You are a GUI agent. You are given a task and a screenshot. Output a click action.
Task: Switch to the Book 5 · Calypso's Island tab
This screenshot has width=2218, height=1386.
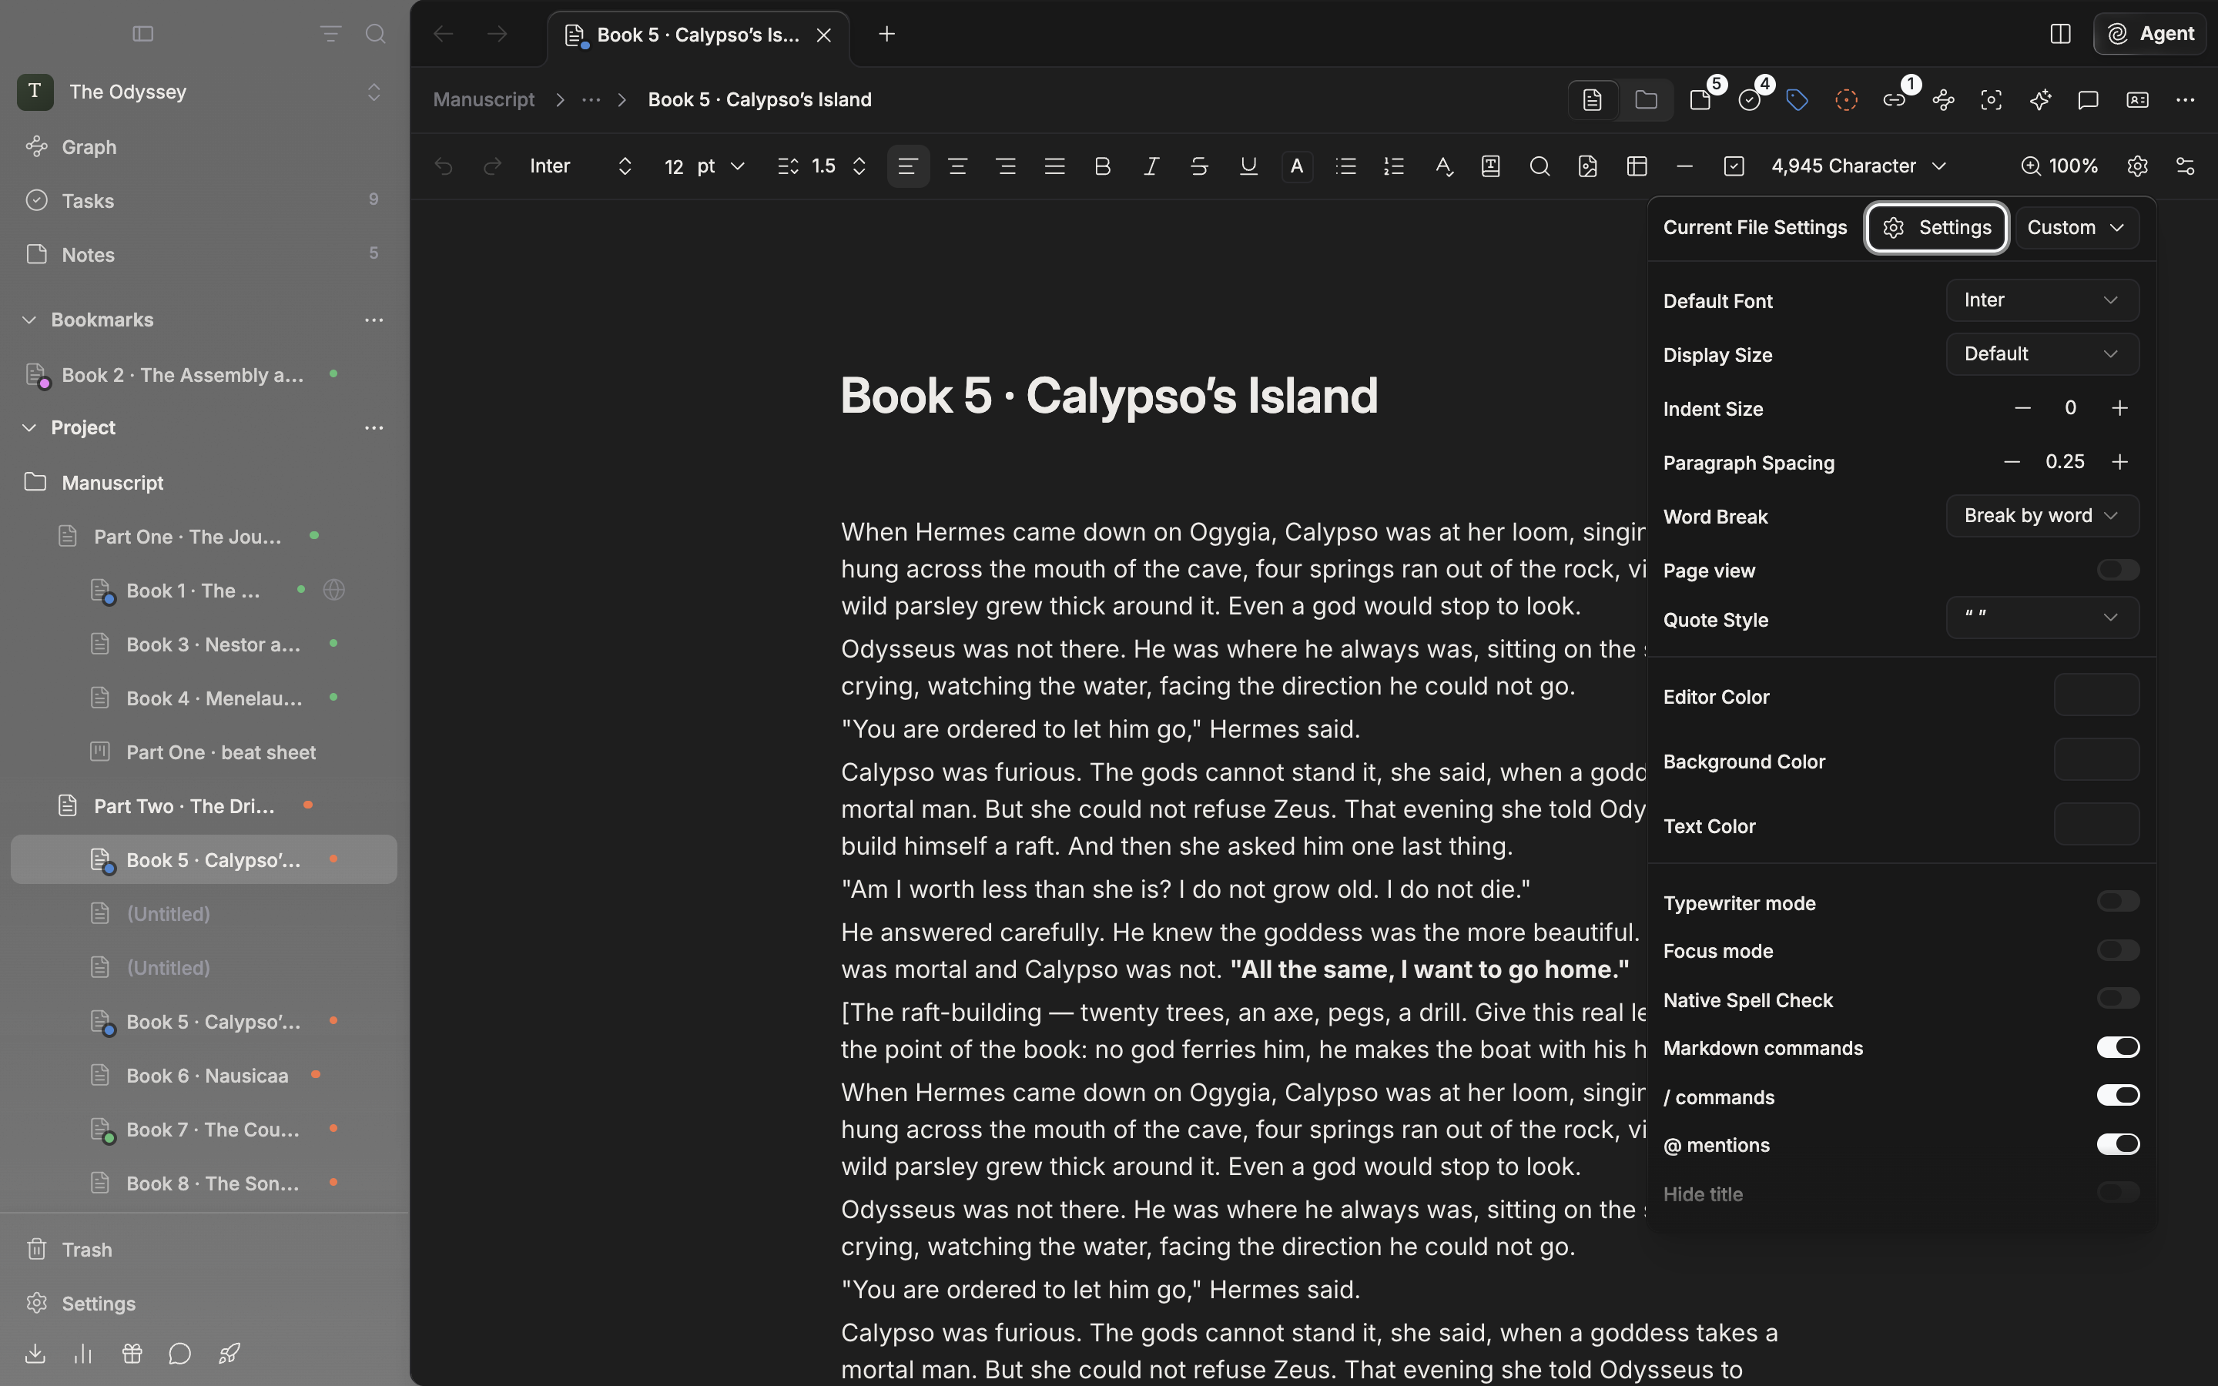[699, 35]
